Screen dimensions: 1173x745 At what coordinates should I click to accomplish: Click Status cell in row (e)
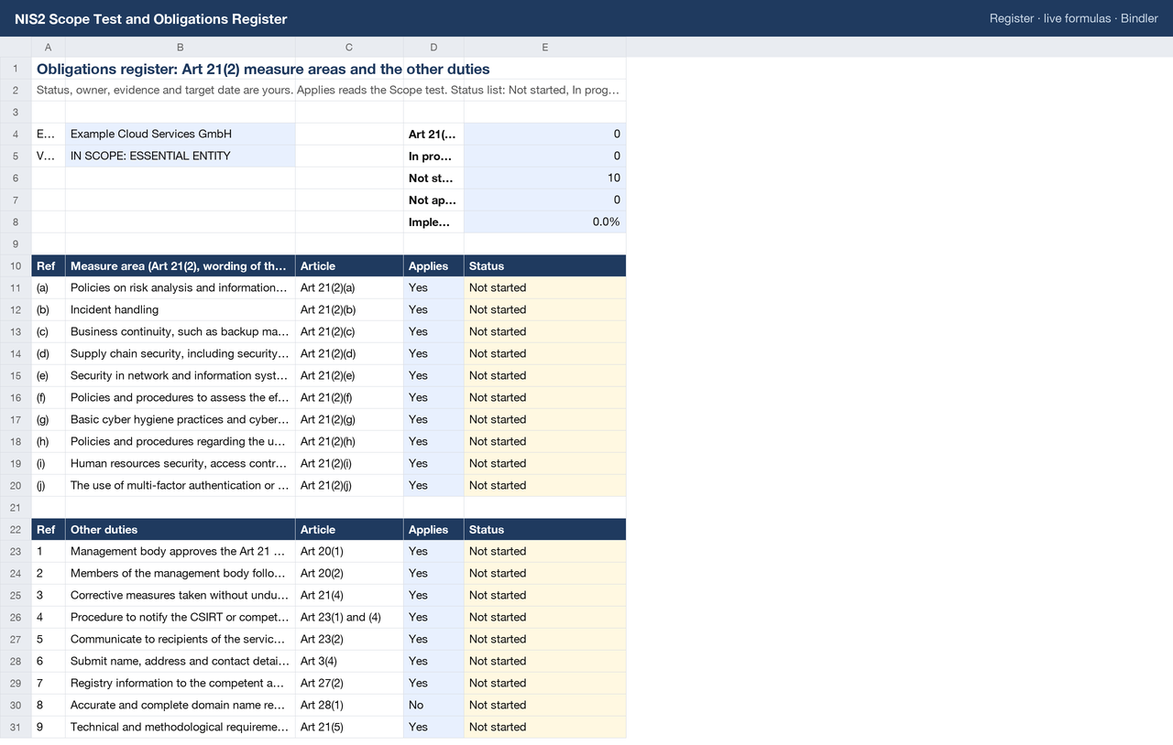(545, 376)
